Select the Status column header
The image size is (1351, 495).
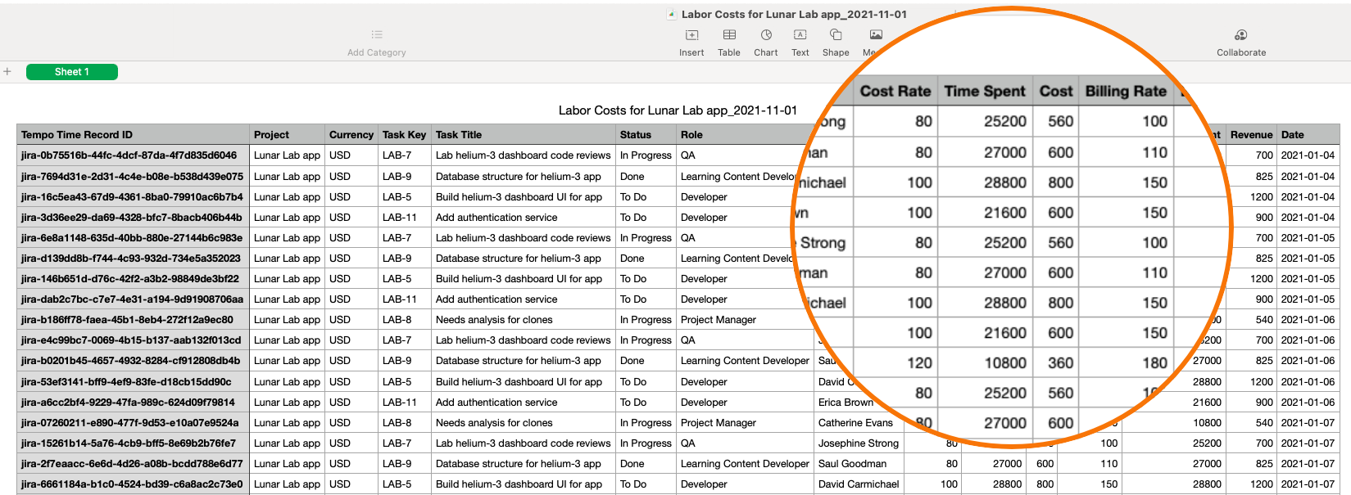click(x=646, y=135)
